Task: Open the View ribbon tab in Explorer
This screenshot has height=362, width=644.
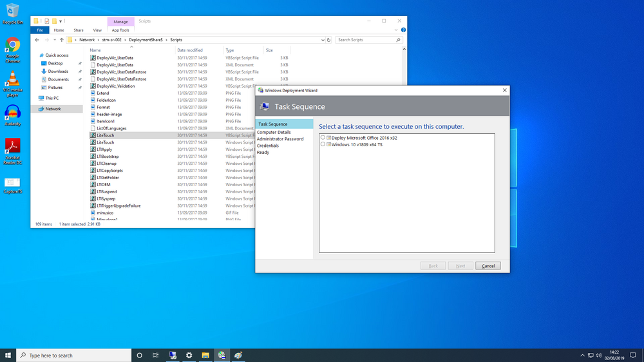Action: coord(97,30)
